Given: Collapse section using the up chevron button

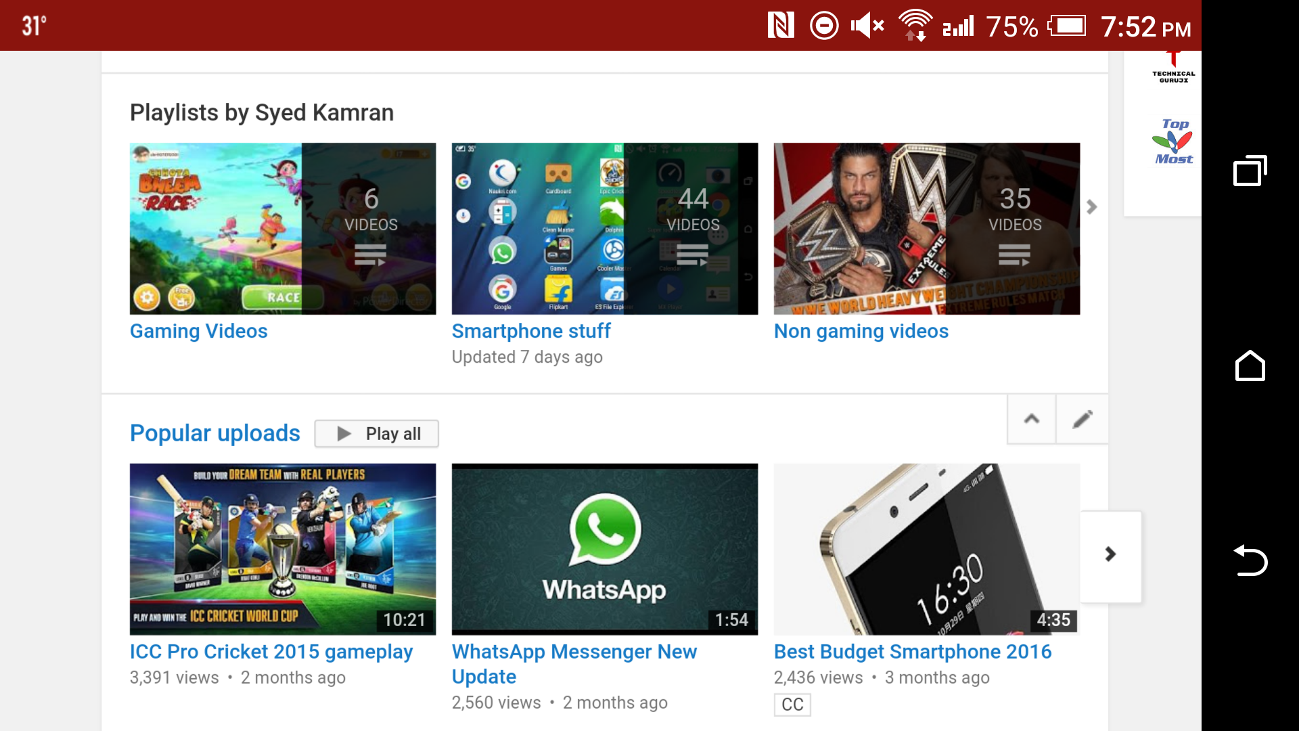Looking at the screenshot, I should pyautogui.click(x=1031, y=419).
